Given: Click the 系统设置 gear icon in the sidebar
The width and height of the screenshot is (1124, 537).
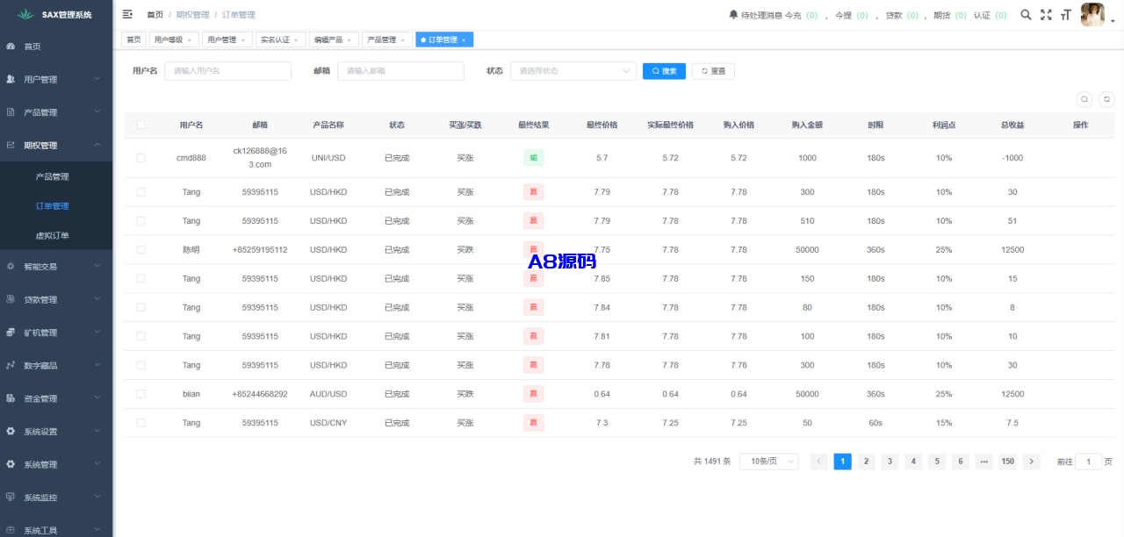Looking at the screenshot, I should coord(11,432).
